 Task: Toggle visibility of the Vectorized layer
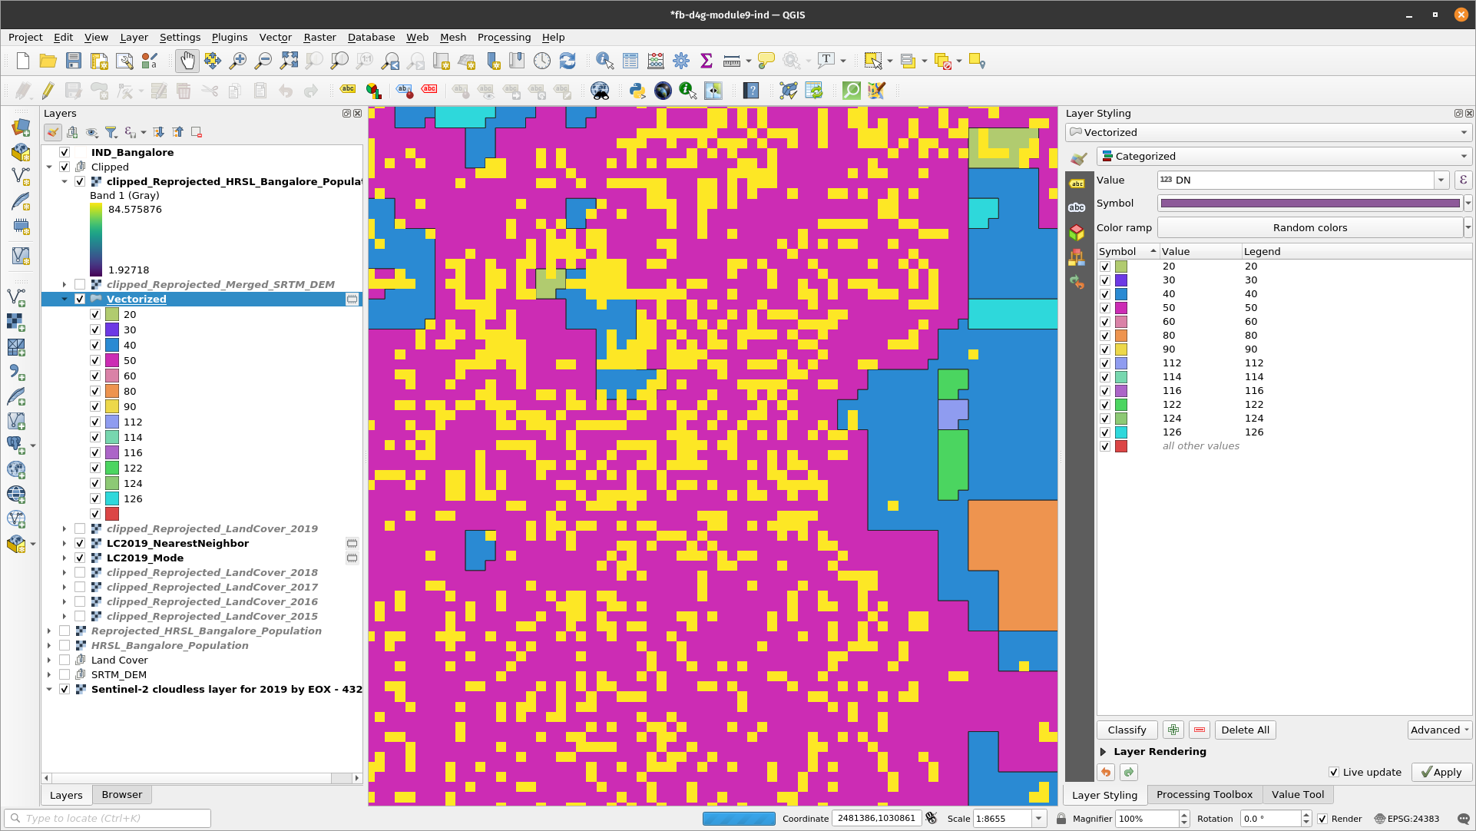click(80, 299)
